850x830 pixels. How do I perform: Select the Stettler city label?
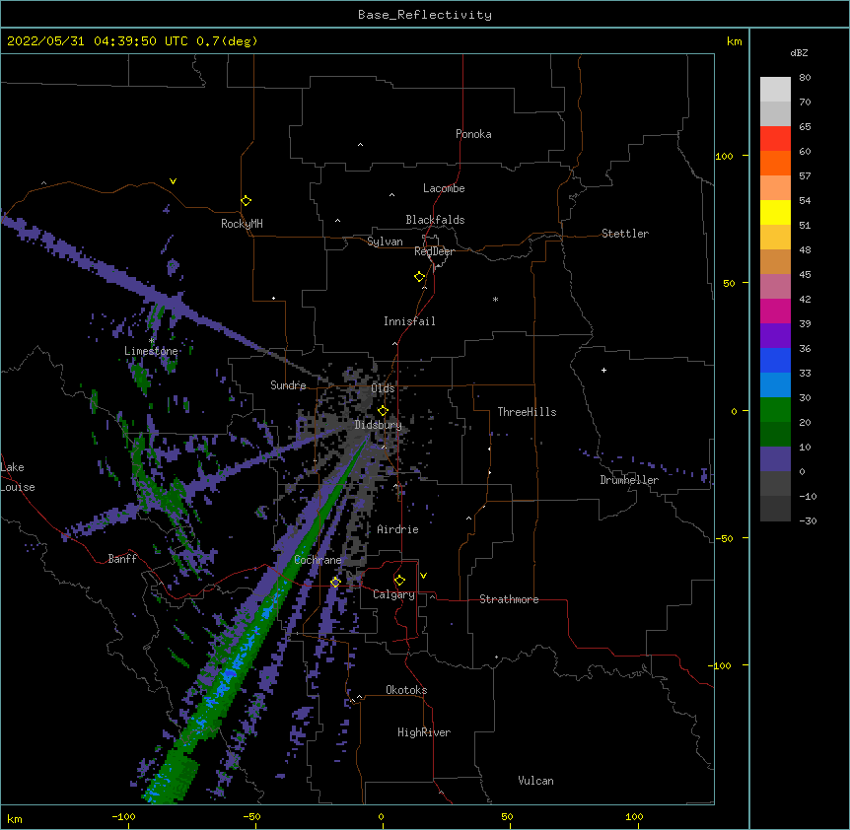tap(625, 234)
